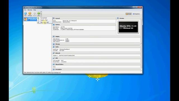Click the General section icon
The height and width of the screenshot is (101, 179).
pos(54,18)
